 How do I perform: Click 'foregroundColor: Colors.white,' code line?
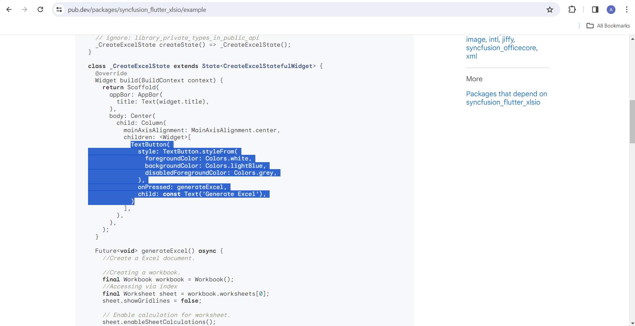198,159
